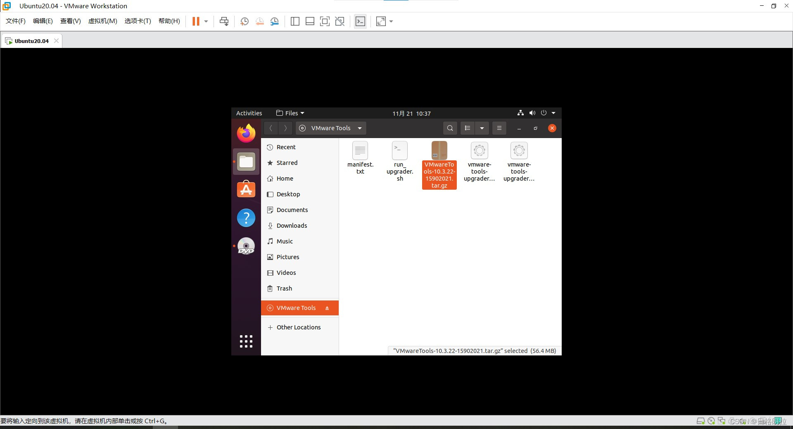
Task: Open Trash in the Files sidebar
Action: click(x=300, y=288)
